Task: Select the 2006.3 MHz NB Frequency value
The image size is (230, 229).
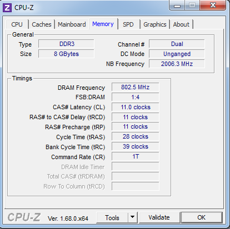Action: [x=177, y=64]
